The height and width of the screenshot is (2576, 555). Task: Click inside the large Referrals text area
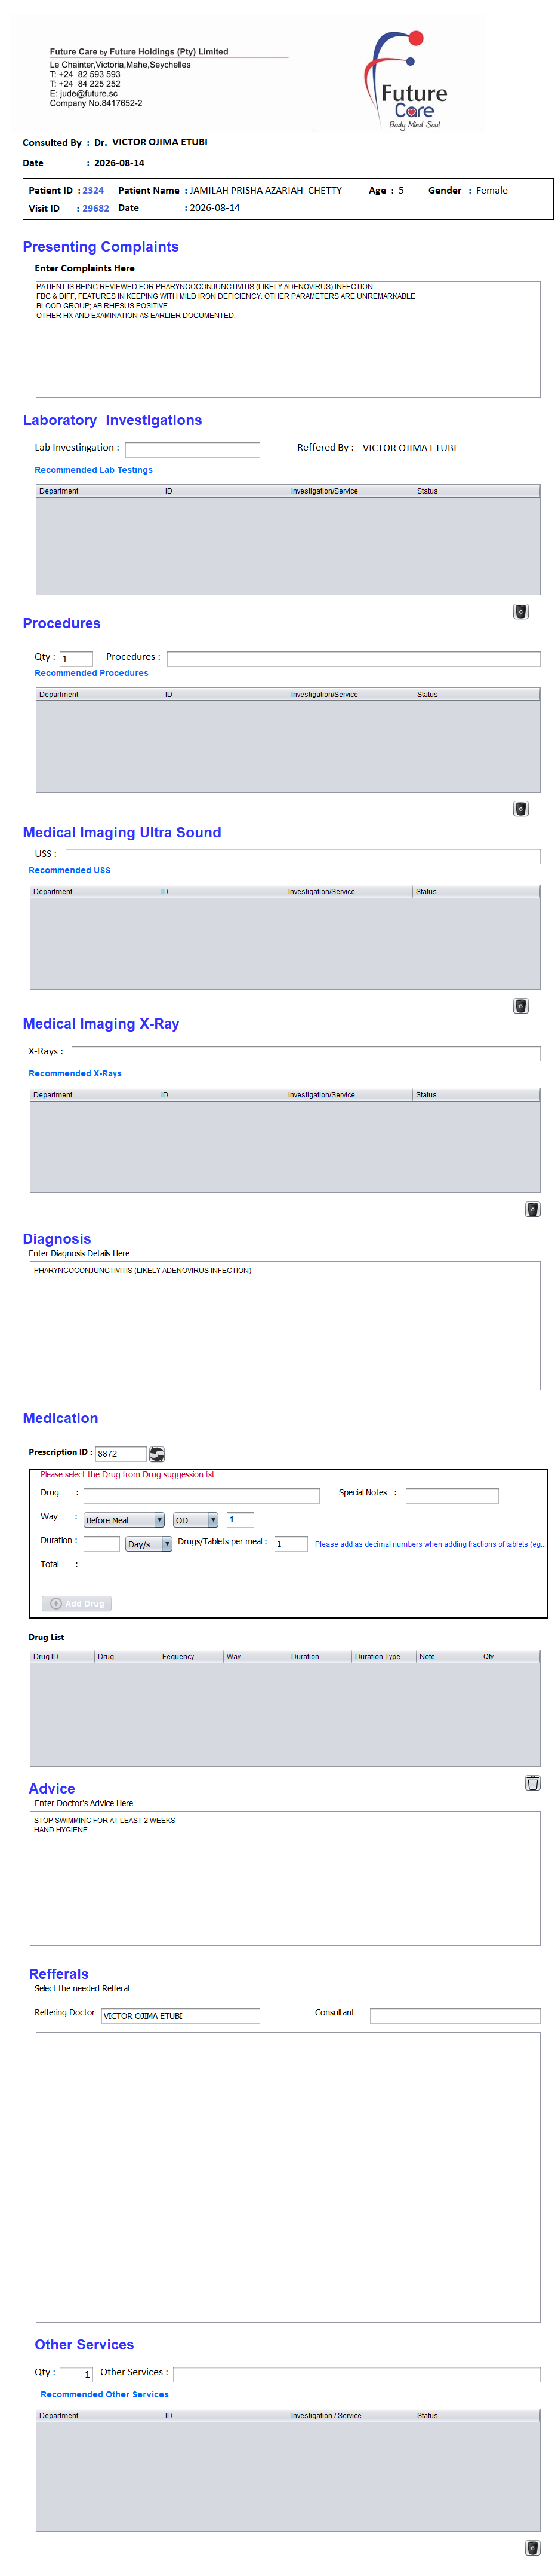(288, 2177)
